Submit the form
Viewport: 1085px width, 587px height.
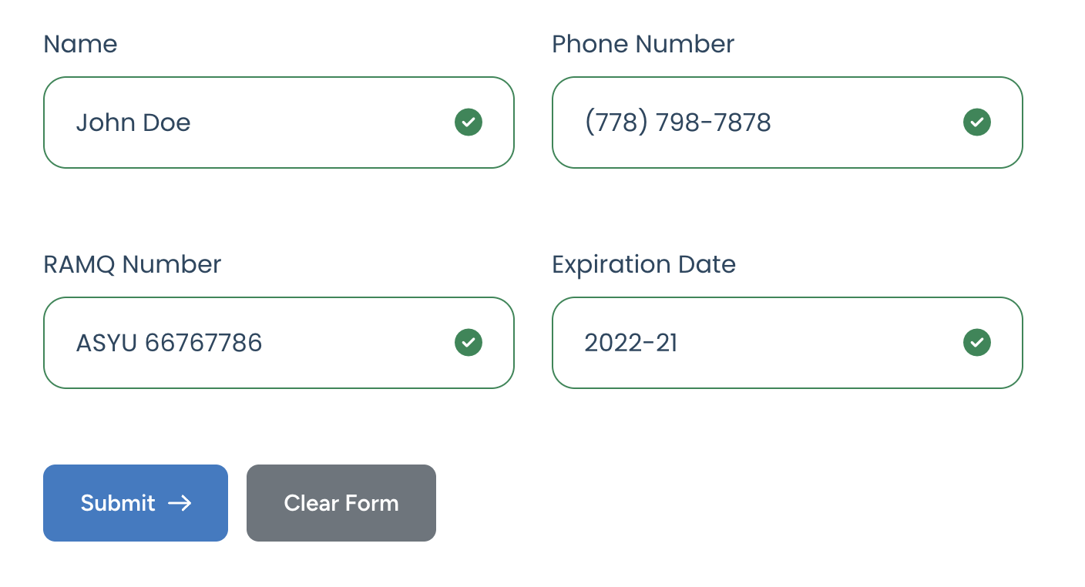click(x=136, y=503)
